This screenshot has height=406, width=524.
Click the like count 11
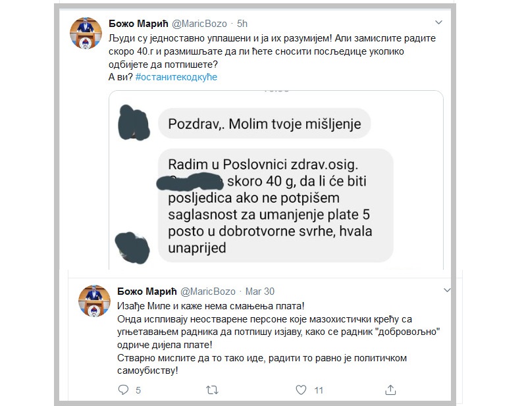pyautogui.click(x=319, y=390)
